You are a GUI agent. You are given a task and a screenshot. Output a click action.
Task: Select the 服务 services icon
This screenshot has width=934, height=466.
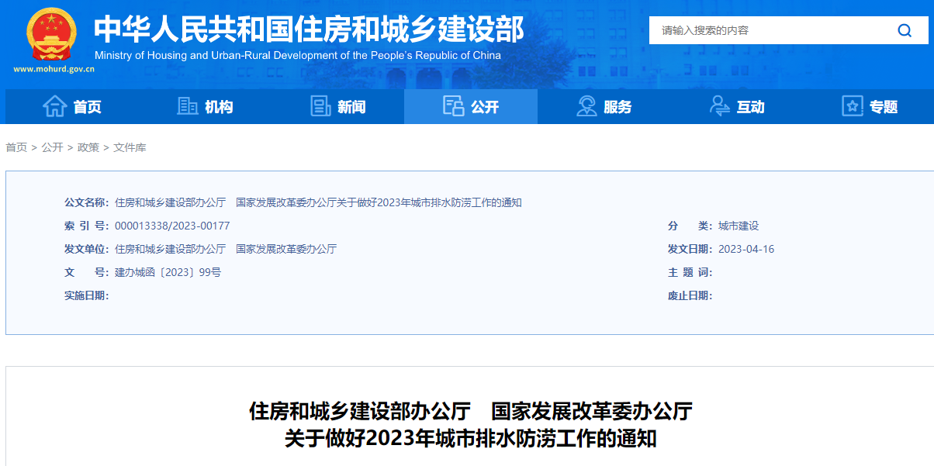click(586, 105)
